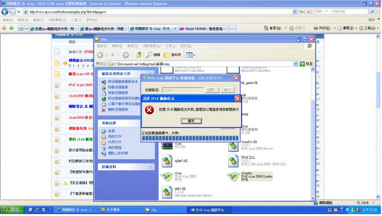Select the vLan 350 KB archive icon
Image resolution: width=382 pixels, height=216 pixels.
tap(167, 145)
